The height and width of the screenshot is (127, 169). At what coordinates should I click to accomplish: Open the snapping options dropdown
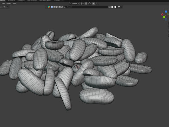pos(89,4)
